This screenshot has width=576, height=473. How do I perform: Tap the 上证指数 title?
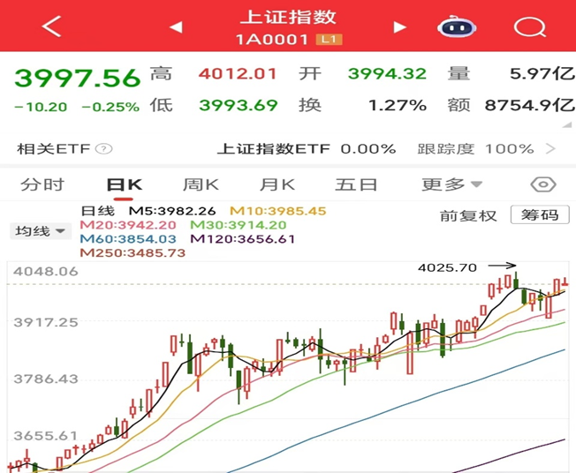click(x=288, y=18)
